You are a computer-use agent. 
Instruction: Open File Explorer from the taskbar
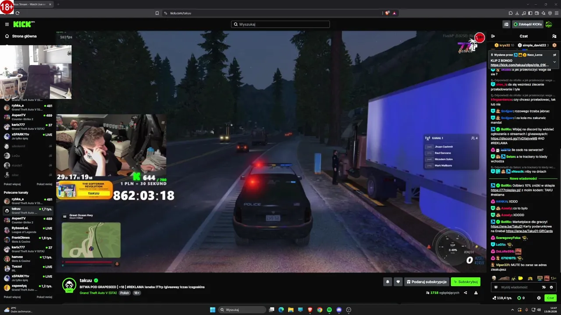pyautogui.click(x=291, y=310)
